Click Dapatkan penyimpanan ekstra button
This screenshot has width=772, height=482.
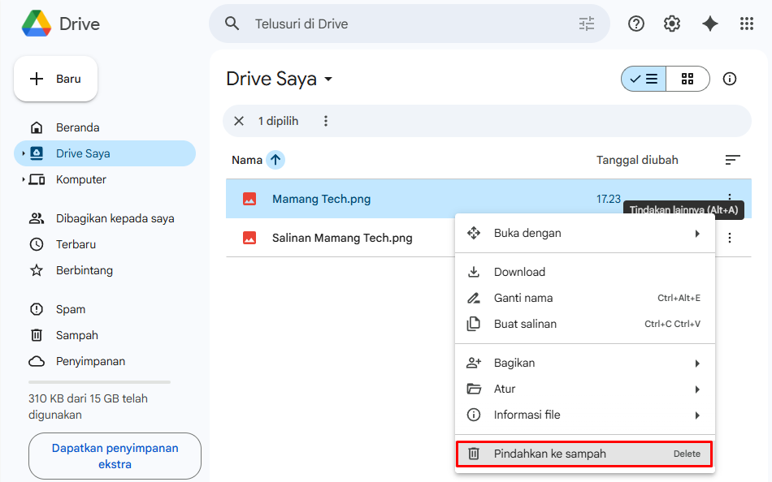(115, 456)
